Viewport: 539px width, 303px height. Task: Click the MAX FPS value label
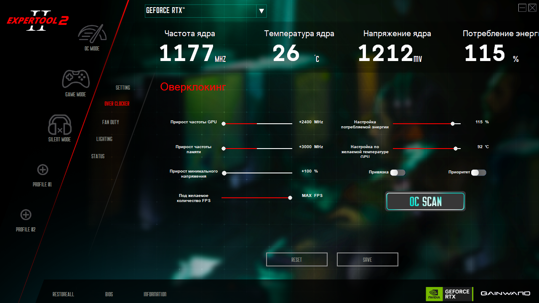click(x=312, y=195)
